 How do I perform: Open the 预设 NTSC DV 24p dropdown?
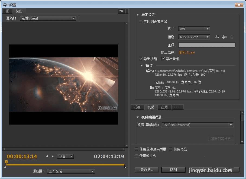[194, 37]
